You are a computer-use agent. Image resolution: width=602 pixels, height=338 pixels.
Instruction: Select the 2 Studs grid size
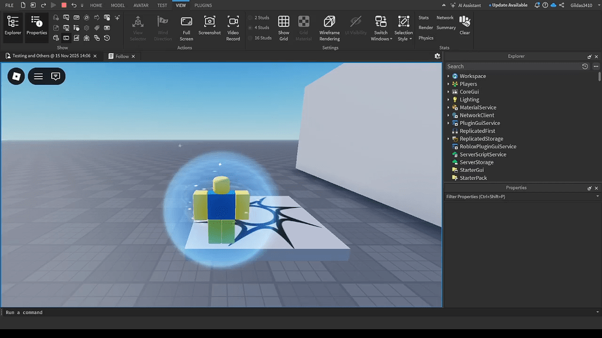click(259, 18)
